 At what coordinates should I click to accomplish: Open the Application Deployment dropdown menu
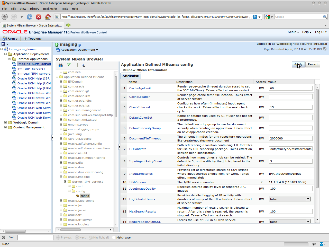79,50
